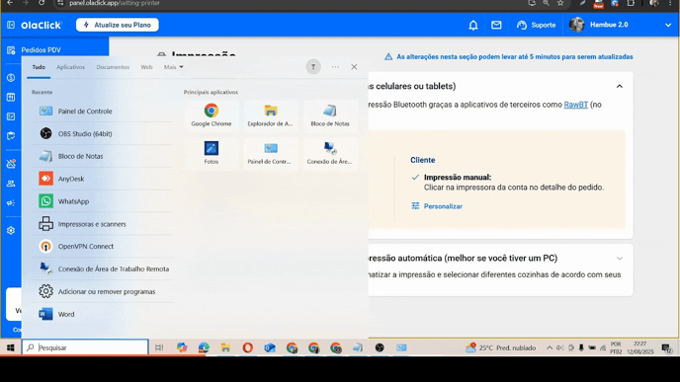Open File Explorer from the taskbar
The height and width of the screenshot is (382, 680).
pos(225,347)
